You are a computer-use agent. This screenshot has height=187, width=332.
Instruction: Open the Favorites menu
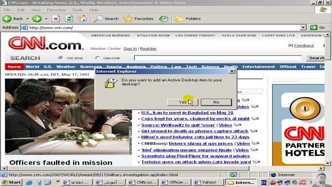point(57,10)
